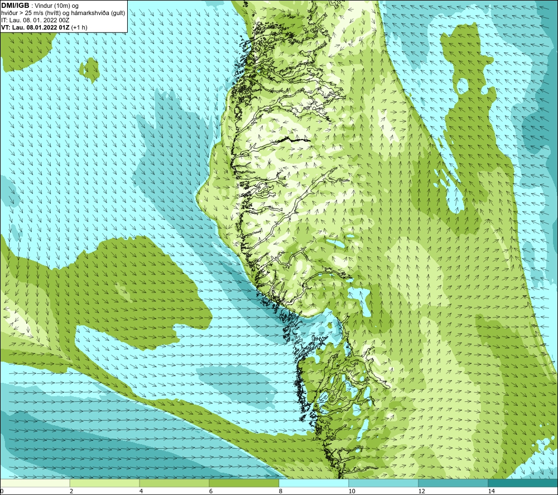558x495 pixels.
Task: Select the pale yellow 0–2 color bar segment
Action: (35, 483)
